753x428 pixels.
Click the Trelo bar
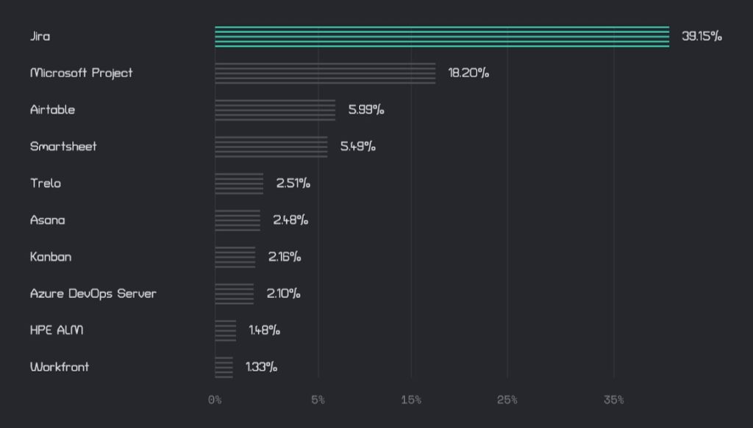pos(239,184)
